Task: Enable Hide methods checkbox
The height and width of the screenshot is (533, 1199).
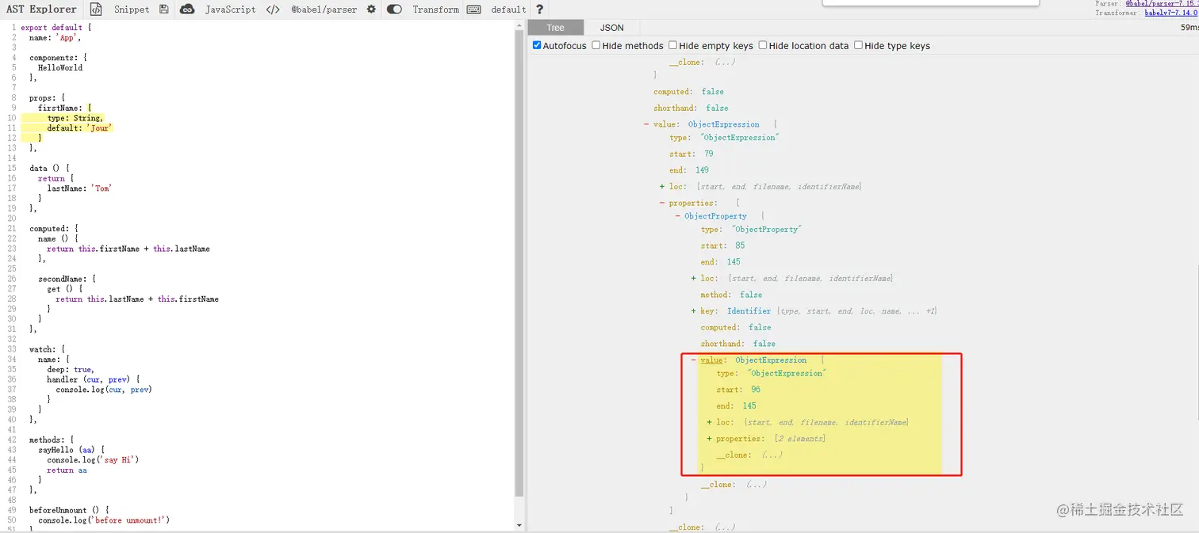Action: 596,45
